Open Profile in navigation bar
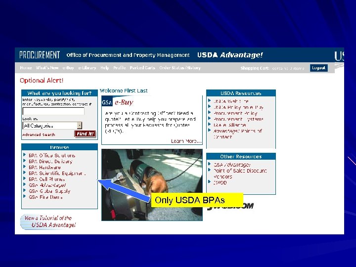This screenshot has width=356, height=267. pyautogui.click(x=120, y=68)
